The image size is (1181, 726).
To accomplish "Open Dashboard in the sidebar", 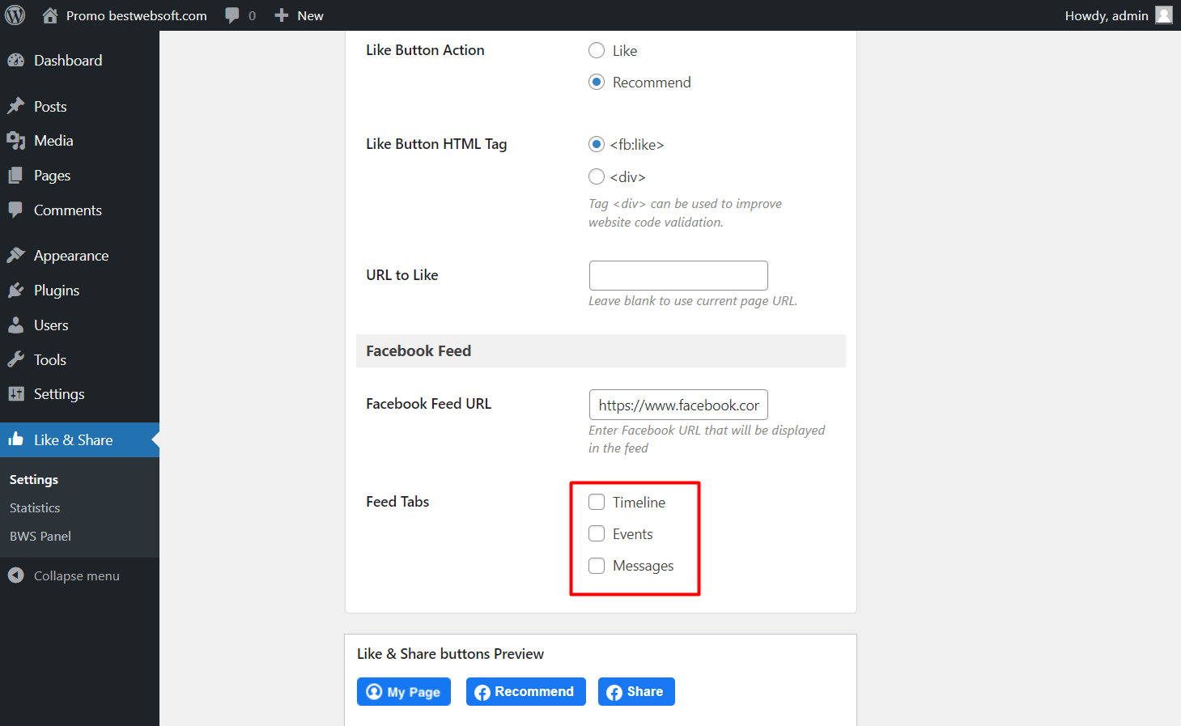I will (79, 61).
